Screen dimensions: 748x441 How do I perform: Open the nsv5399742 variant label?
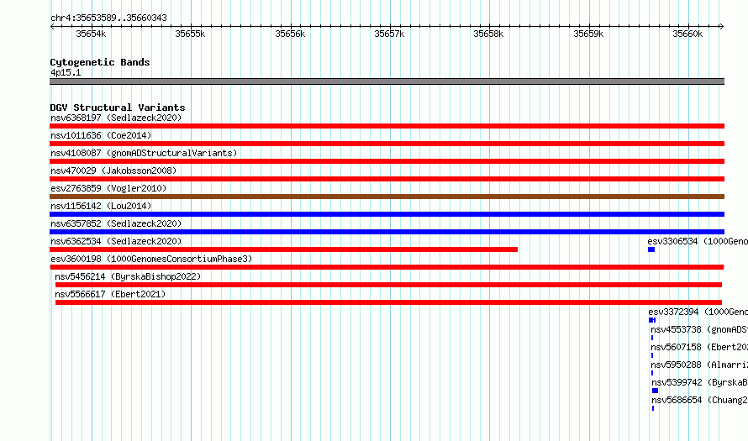point(700,382)
